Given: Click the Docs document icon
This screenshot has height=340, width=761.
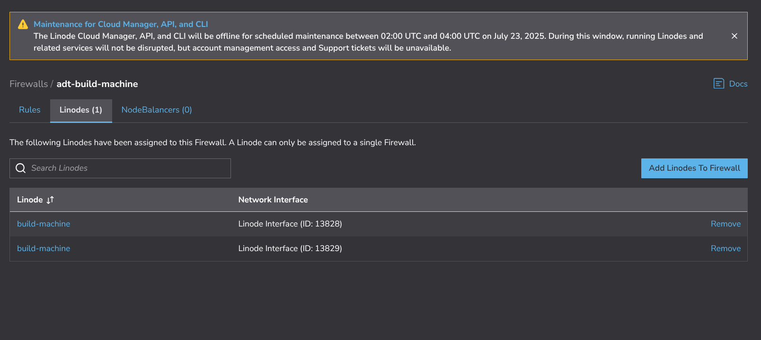Looking at the screenshot, I should pyautogui.click(x=718, y=84).
